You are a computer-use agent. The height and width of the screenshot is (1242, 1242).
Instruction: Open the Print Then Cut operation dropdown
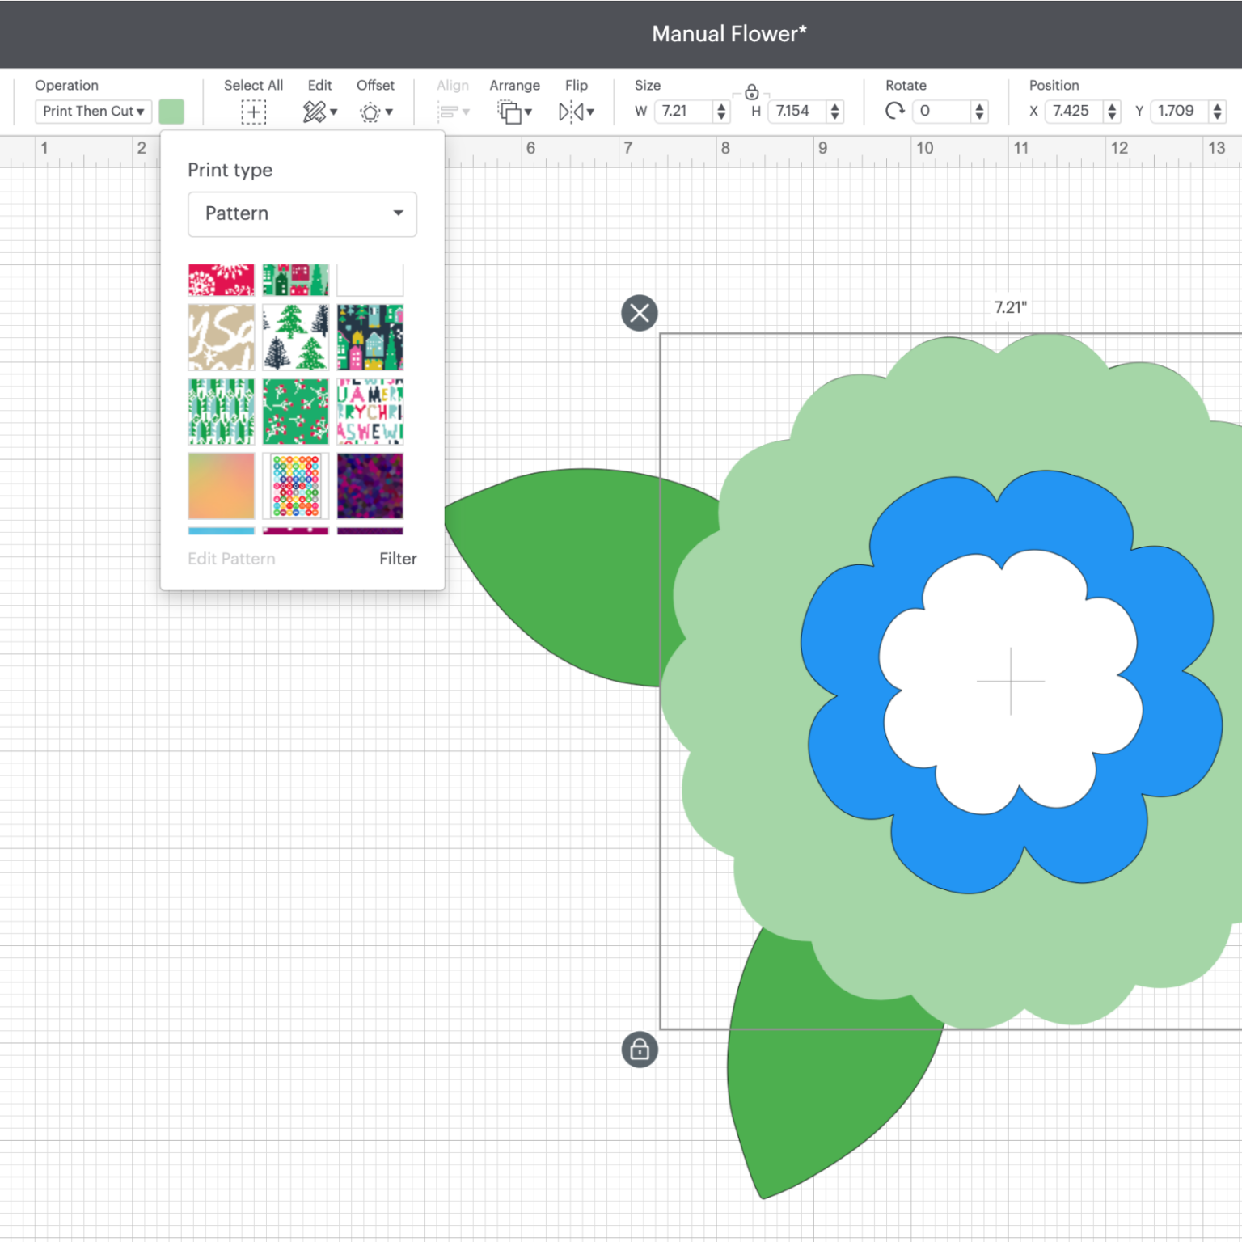click(93, 112)
